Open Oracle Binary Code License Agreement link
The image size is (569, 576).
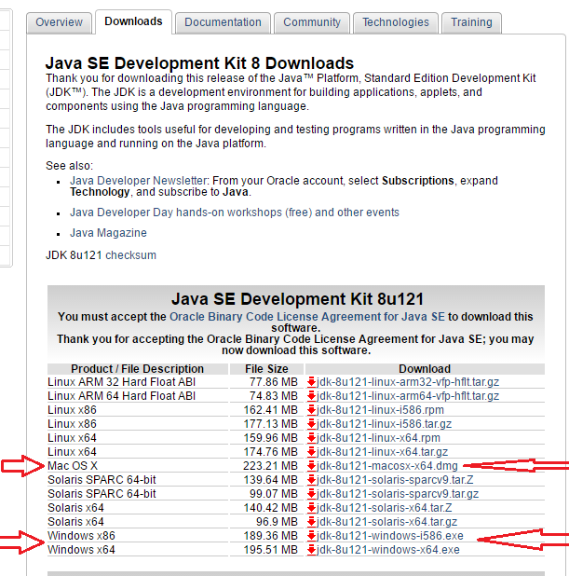pos(307,317)
